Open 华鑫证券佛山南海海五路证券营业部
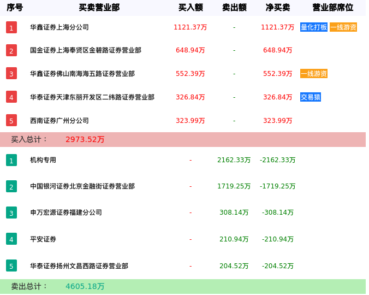Viewport: 369px width, 295px height. tap(82, 74)
